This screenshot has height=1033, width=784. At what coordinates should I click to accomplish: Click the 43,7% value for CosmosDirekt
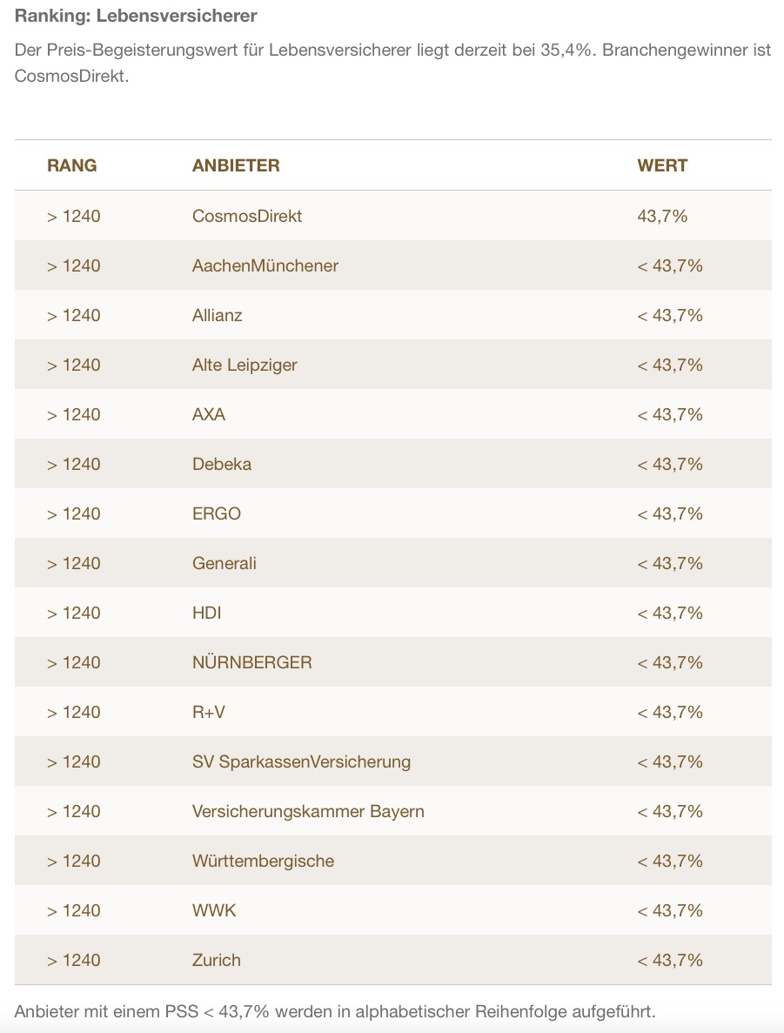pos(662,216)
